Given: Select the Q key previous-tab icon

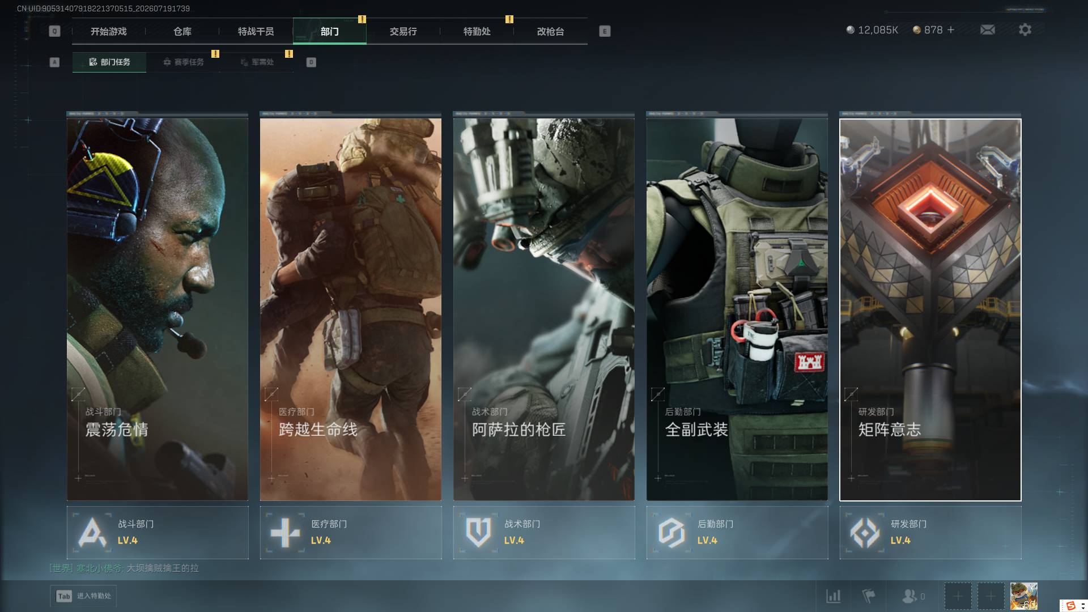Looking at the screenshot, I should point(54,31).
